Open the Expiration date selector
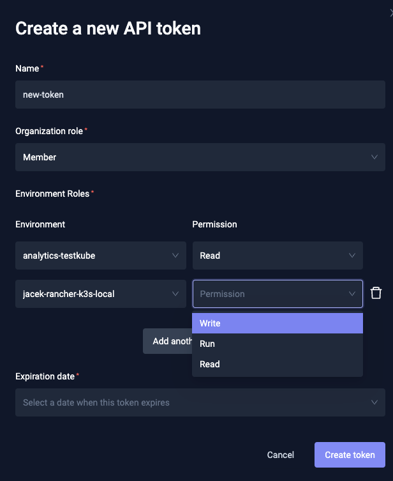This screenshot has height=481, width=393. click(191, 402)
